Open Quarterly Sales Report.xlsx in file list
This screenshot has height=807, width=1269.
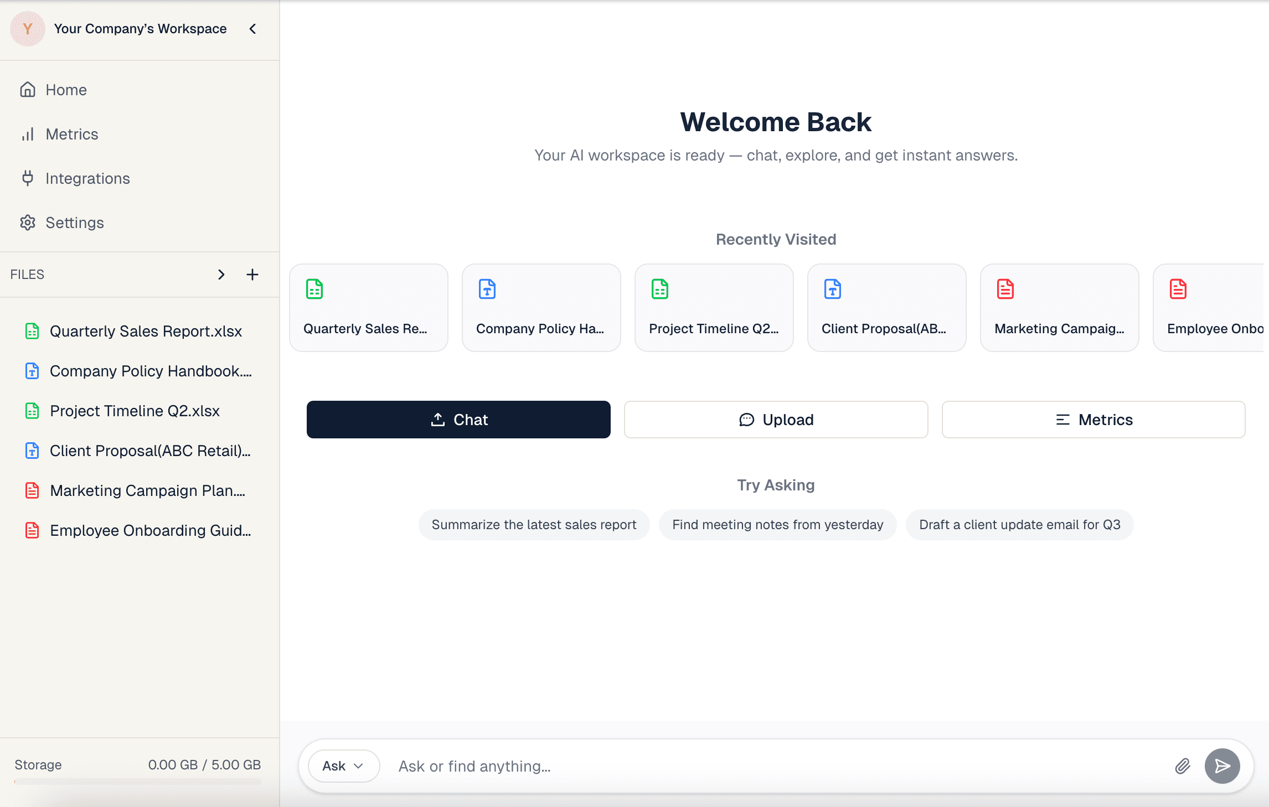click(x=146, y=331)
